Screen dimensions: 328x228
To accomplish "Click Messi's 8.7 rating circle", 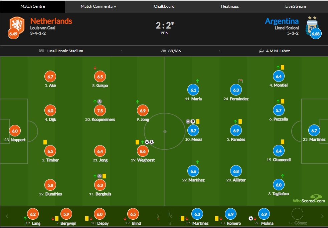I will coord(193,131).
